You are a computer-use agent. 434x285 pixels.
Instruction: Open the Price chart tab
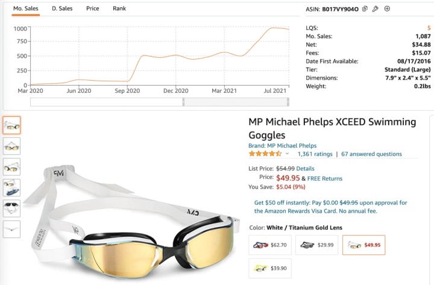tap(92, 8)
